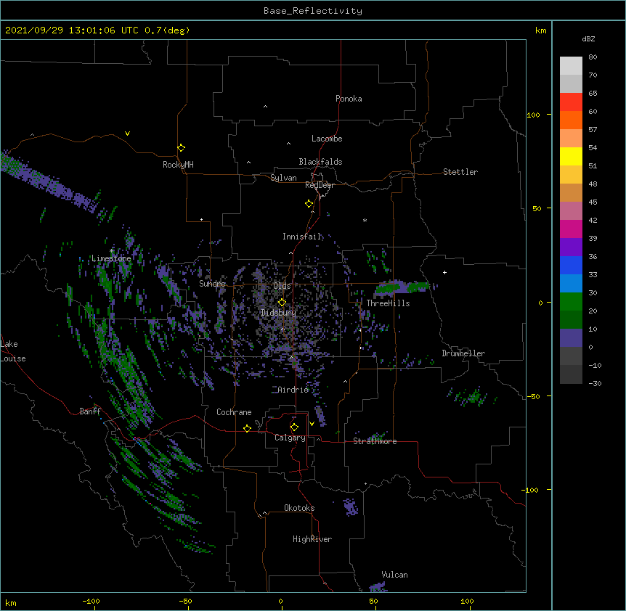The height and width of the screenshot is (611, 626).
Task: Click the white caret marker west of Lacombe
Action: (288, 143)
